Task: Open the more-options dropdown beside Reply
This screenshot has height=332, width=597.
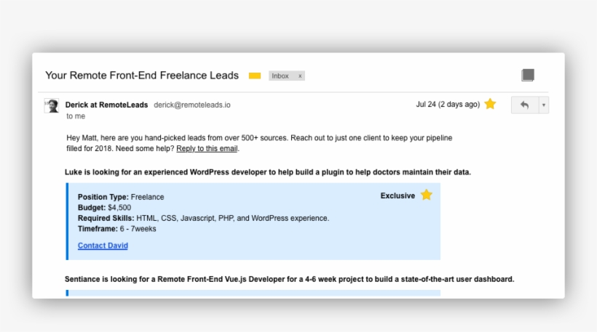Action: [544, 105]
